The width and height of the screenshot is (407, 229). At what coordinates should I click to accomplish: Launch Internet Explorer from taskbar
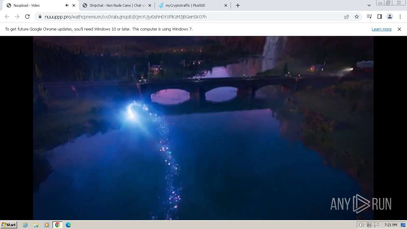[x=25, y=225]
